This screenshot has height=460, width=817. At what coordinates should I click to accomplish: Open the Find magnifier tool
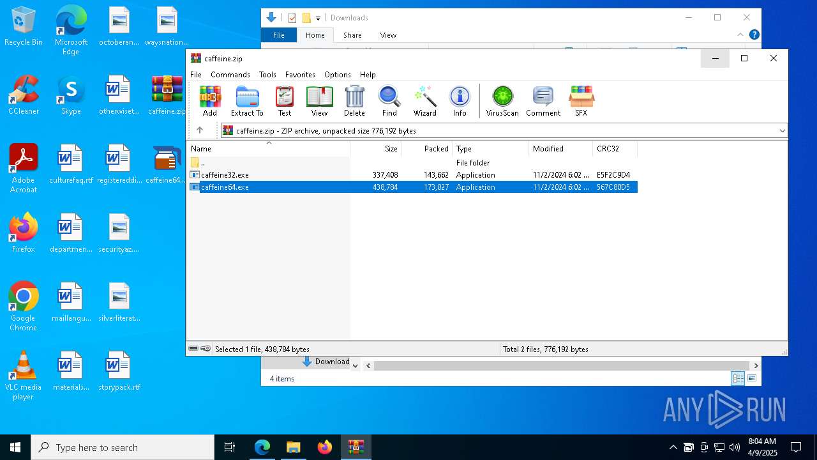tap(389, 102)
